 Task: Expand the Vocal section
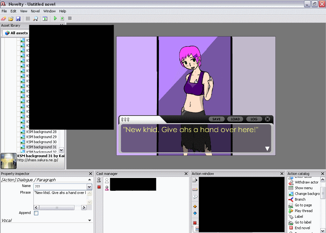pos(89,220)
